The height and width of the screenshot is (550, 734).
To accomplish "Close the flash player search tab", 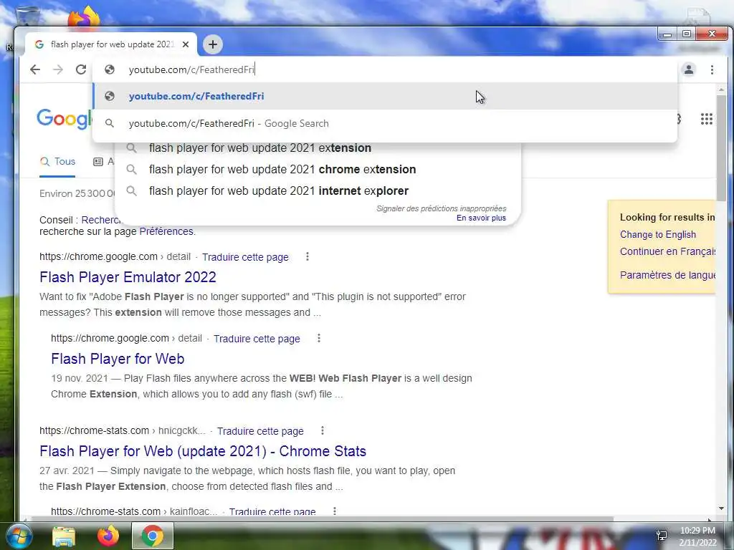I will point(186,44).
